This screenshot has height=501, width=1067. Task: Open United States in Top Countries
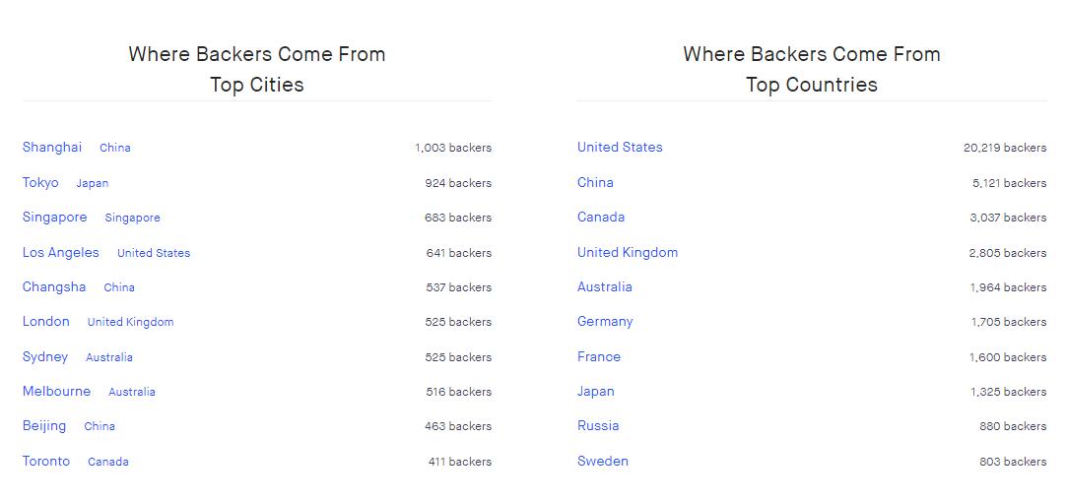coord(620,148)
